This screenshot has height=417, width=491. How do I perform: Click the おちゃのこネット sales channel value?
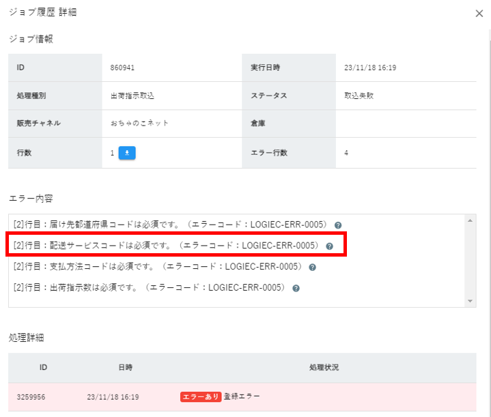[139, 124]
